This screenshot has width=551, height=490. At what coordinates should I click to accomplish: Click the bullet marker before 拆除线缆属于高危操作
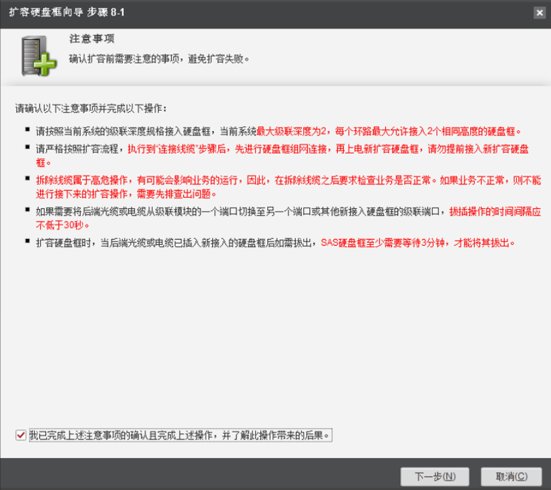click(27, 178)
